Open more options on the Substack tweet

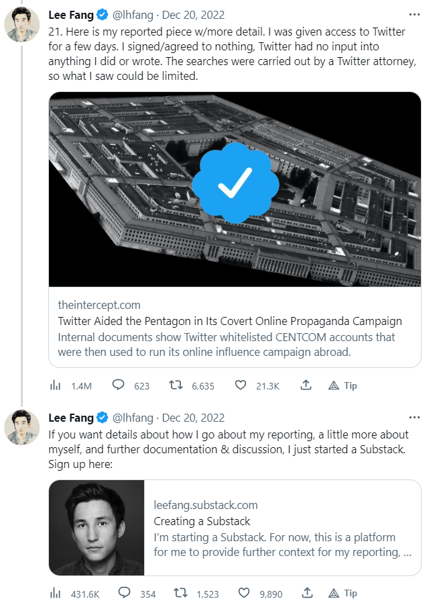[414, 418]
